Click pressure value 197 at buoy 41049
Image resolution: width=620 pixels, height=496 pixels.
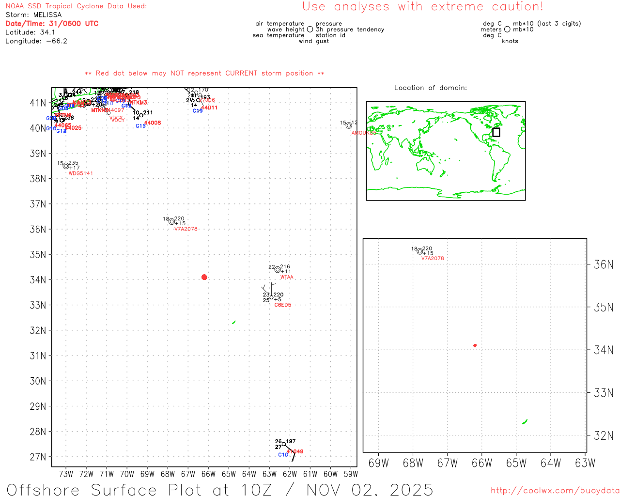(291, 442)
